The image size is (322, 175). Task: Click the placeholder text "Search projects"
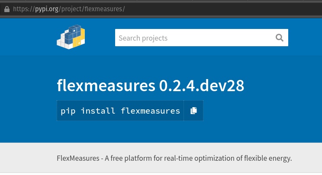tap(143, 38)
